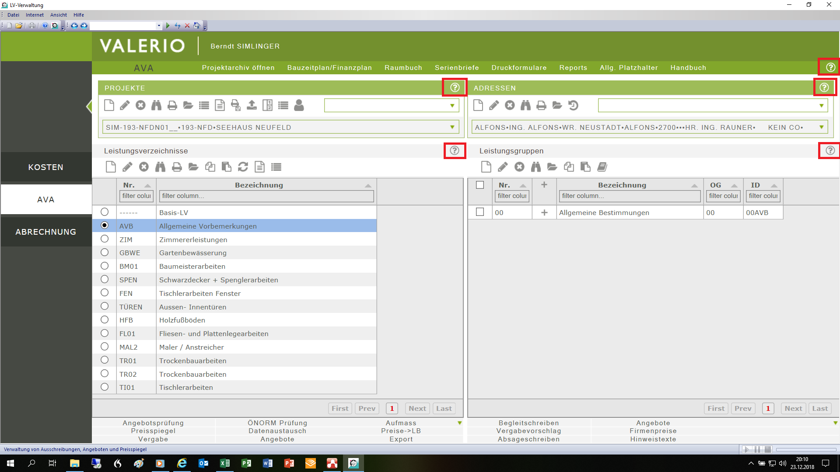Select radio button for Baumeisterarbeiten row
The image size is (840, 472).
[x=105, y=266]
